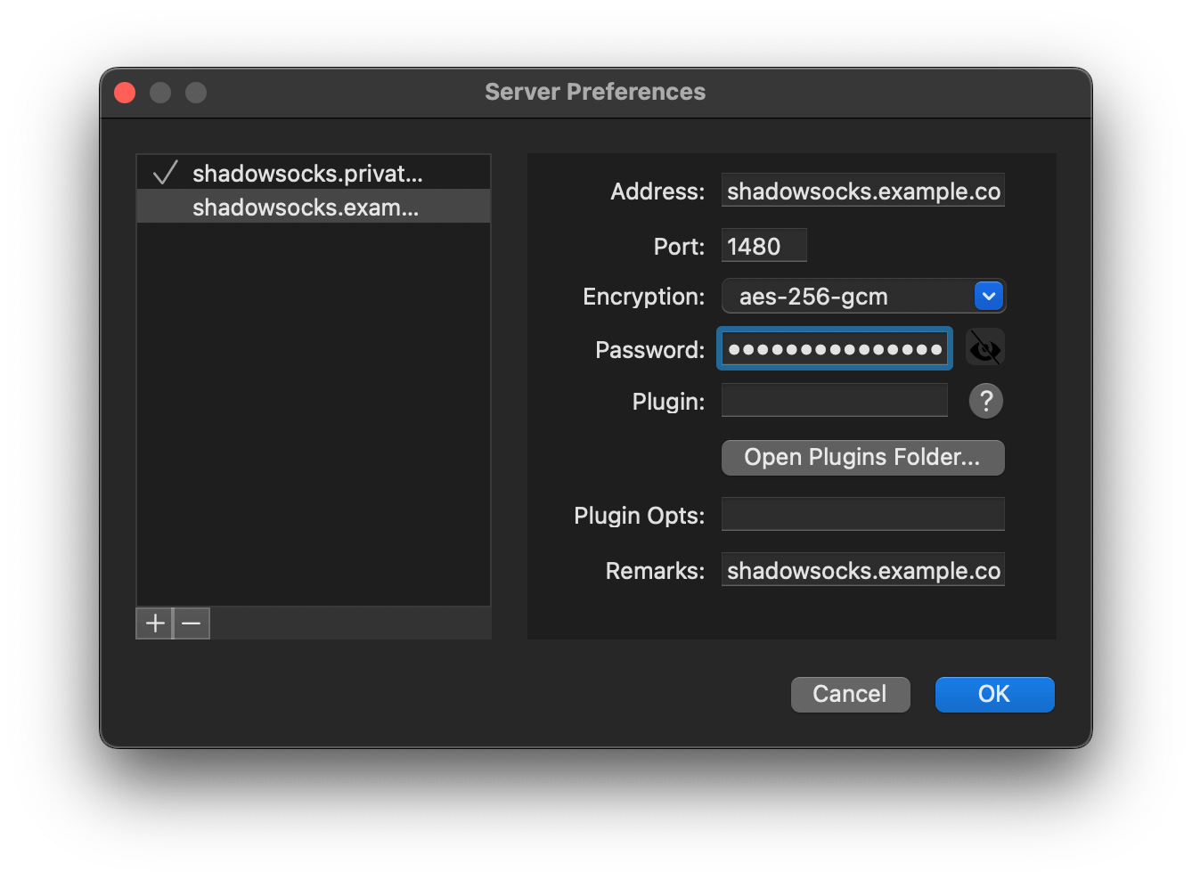
Task: Click into the Port field
Action: [763, 246]
